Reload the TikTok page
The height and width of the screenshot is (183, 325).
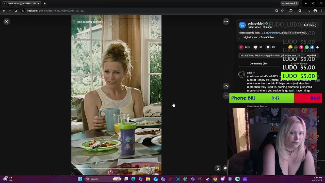[16, 11]
